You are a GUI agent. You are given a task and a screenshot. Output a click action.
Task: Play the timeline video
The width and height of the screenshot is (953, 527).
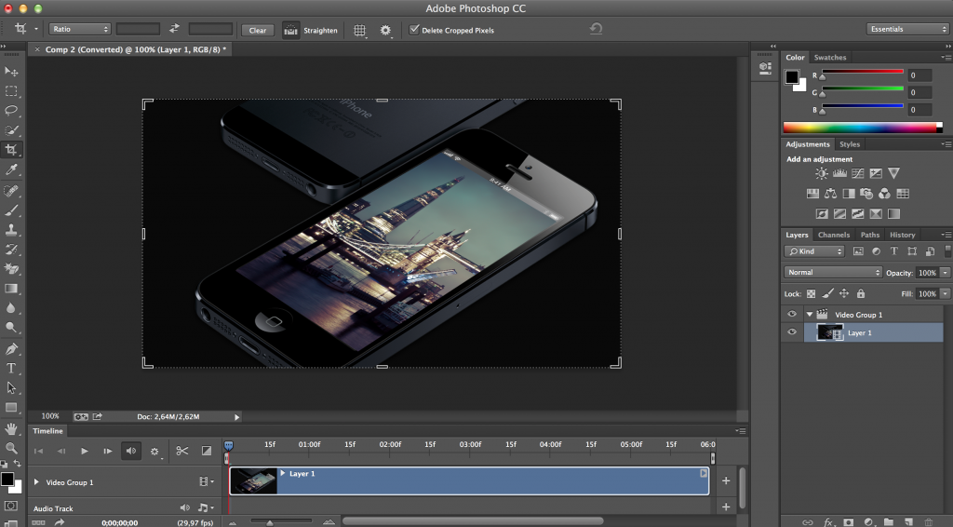pyautogui.click(x=85, y=451)
